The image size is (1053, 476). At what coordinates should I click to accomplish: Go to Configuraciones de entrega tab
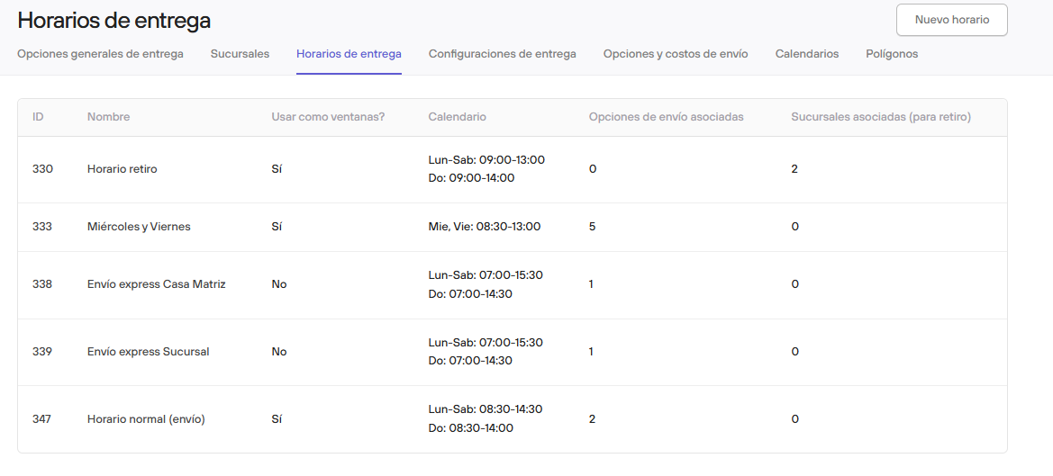coord(503,54)
